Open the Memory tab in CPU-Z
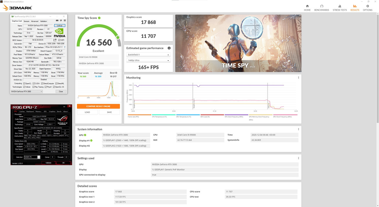This screenshot has width=379, height=207. point(38,111)
